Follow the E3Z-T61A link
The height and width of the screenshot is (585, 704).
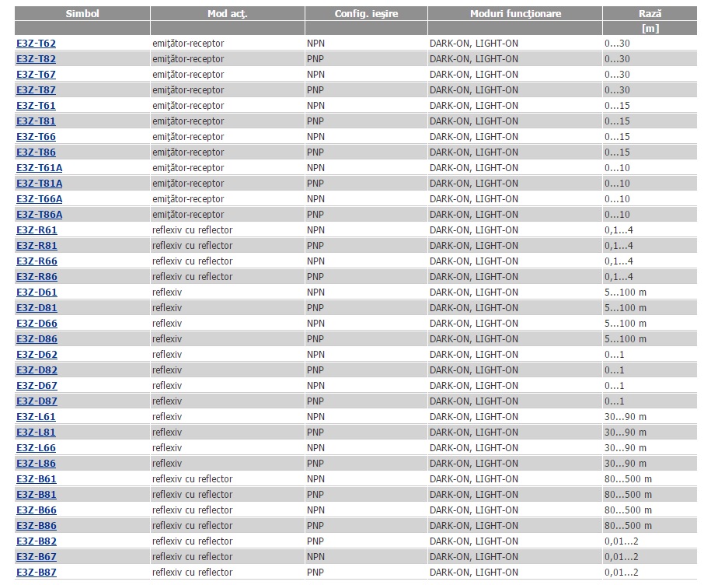pyautogui.click(x=40, y=168)
